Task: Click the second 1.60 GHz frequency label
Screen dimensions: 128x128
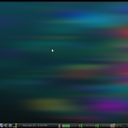Action: pos(105,125)
